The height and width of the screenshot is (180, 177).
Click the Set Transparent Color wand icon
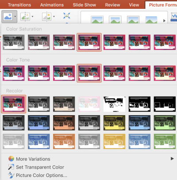click(x=11, y=167)
